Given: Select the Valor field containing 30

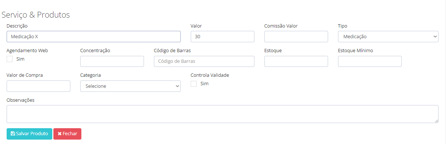Looking at the screenshot, I should pyautogui.click(x=222, y=36).
